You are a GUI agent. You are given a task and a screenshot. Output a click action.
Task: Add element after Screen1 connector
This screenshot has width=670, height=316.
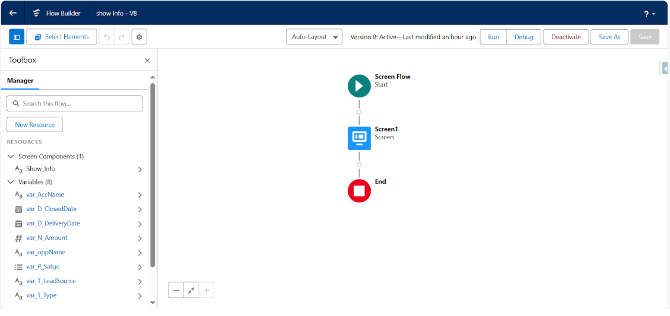click(x=359, y=165)
